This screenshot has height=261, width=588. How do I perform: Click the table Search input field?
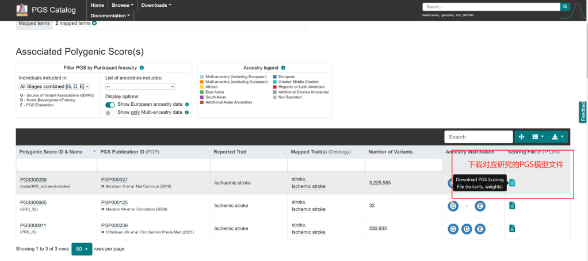pyautogui.click(x=478, y=137)
